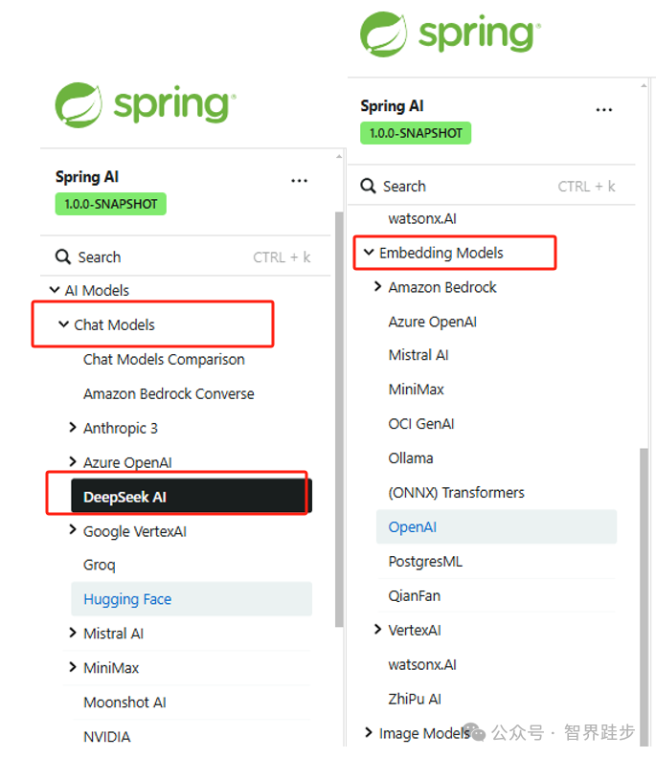Click the 1.0.0-SNAPSHOT badge in left panel
This screenshot has height=758, width=656.
pos(111,204)
